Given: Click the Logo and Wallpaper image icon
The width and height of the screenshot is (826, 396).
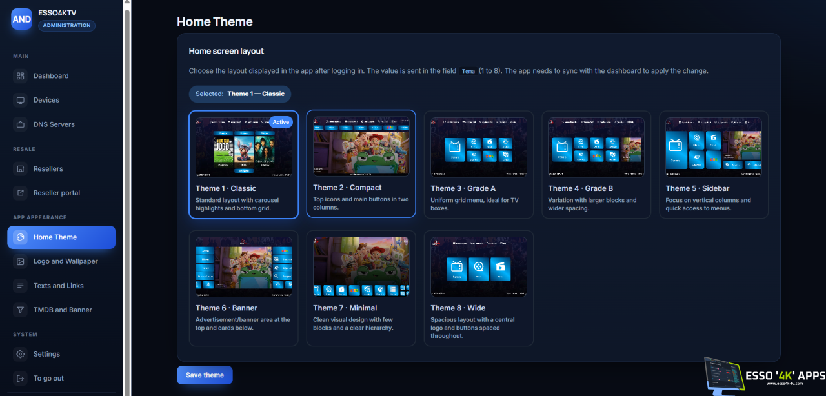Looking at the screenshot, I should [21, 261].
